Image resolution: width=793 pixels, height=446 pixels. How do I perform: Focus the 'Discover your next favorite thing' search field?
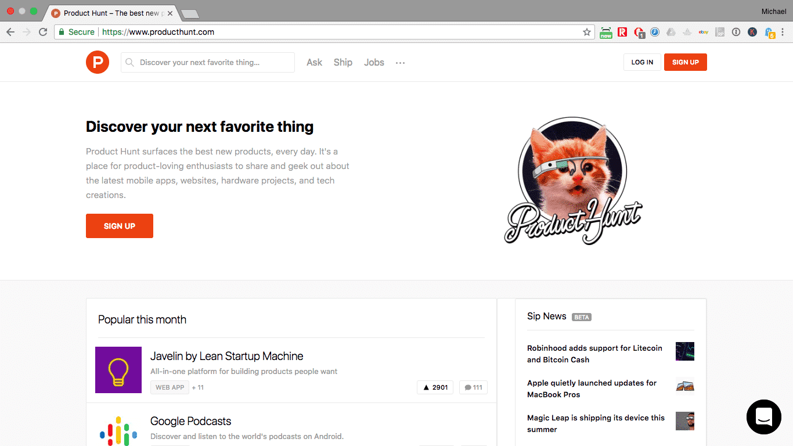coord(208,62)
